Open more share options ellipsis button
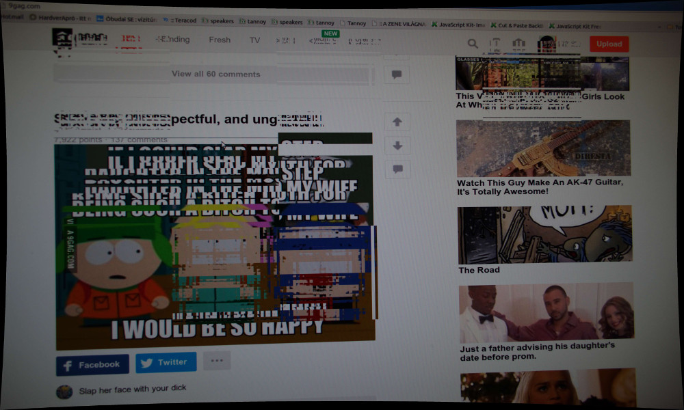684x410 pixels. tap(217, 361)
